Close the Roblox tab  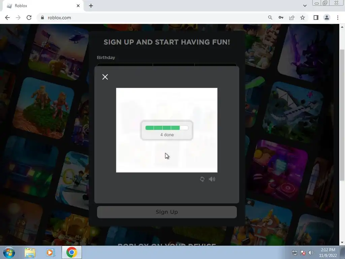(x=78, y=6)
